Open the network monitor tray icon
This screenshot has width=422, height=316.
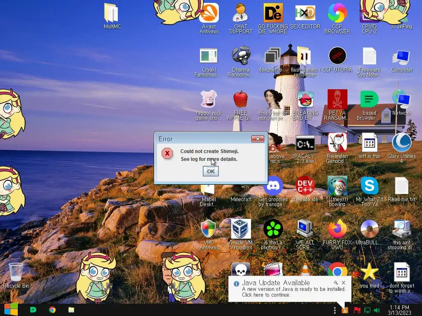point(367,310)
